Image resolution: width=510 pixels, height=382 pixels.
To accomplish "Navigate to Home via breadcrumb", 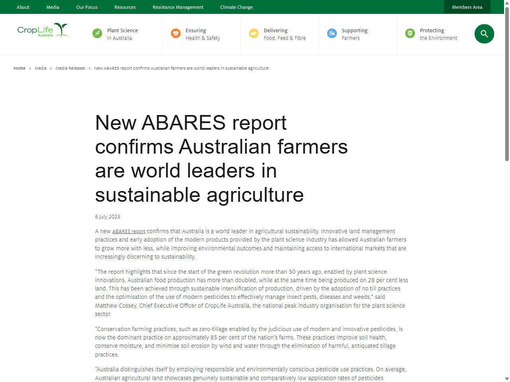I will point(19,68).
